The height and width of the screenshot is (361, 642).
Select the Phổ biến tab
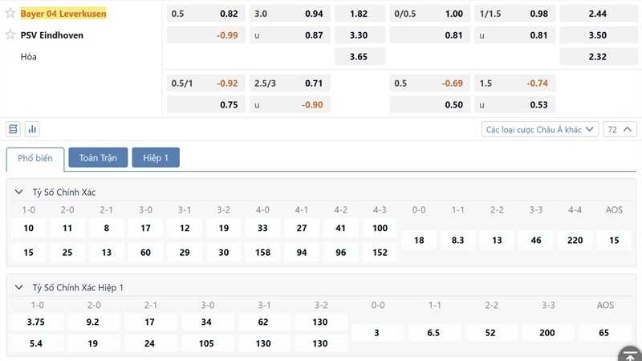point(35,158)
